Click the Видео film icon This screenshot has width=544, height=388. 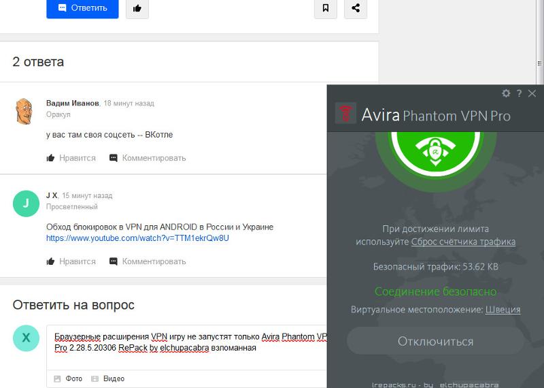(95, 378)
